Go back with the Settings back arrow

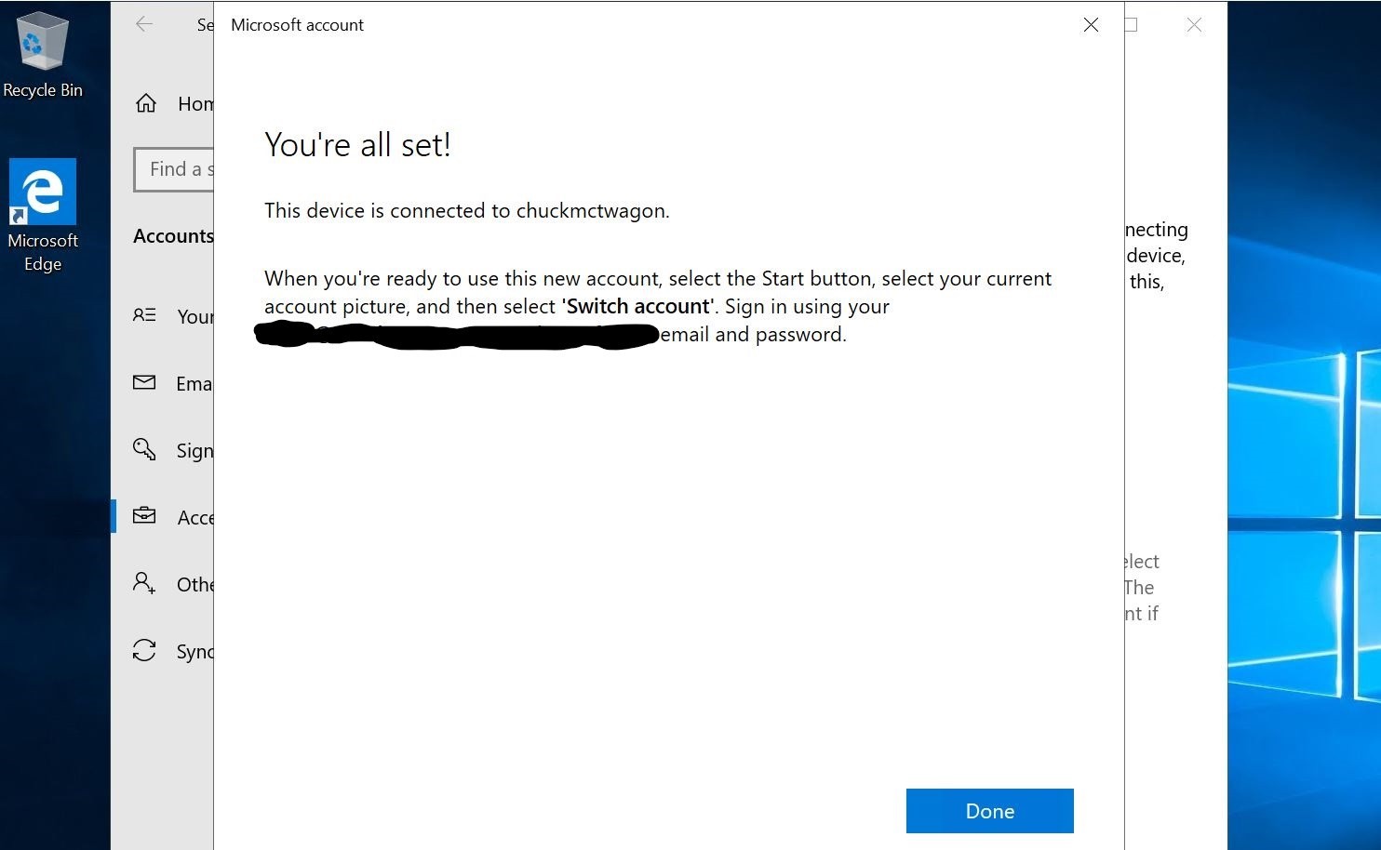click(x=144, y=24)
